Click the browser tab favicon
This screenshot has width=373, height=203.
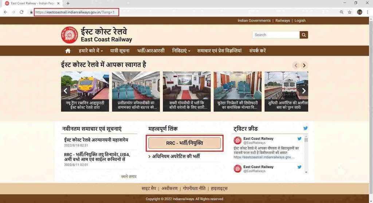7,3
